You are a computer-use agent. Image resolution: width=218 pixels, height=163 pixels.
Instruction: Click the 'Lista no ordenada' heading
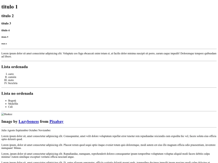pyautogui.click(x=17, y=93)
